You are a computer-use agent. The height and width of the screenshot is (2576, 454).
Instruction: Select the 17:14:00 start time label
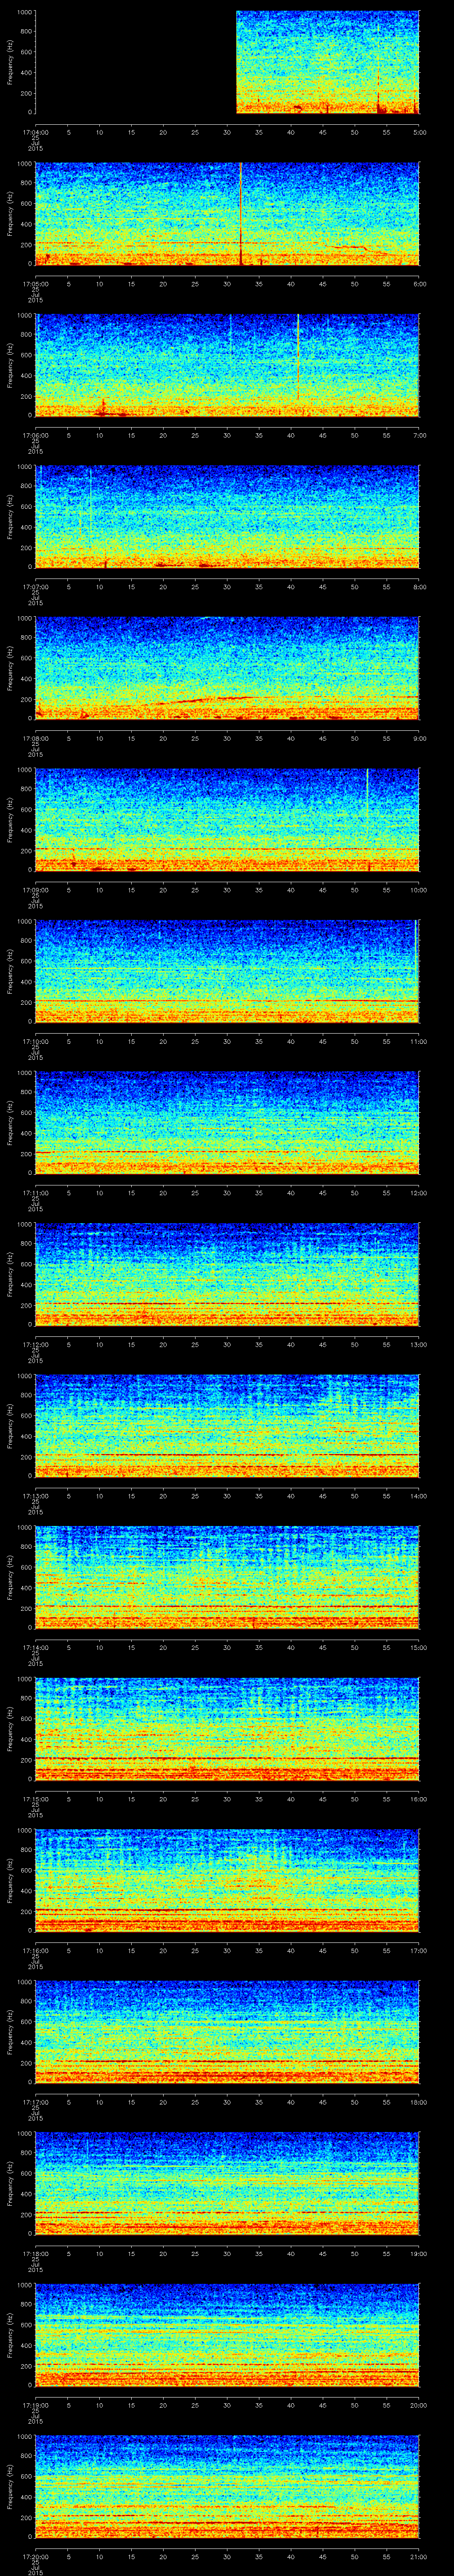click(35, 1647)
